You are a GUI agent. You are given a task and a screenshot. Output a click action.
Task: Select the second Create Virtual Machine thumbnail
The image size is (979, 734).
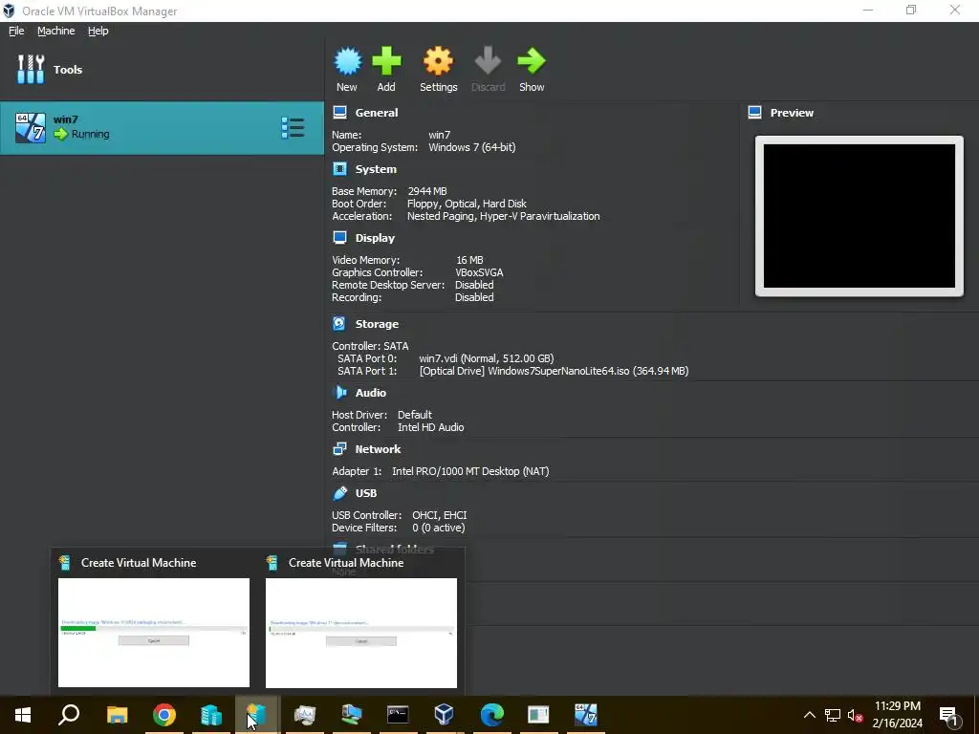pyautogui.click(x=360, y=633)
